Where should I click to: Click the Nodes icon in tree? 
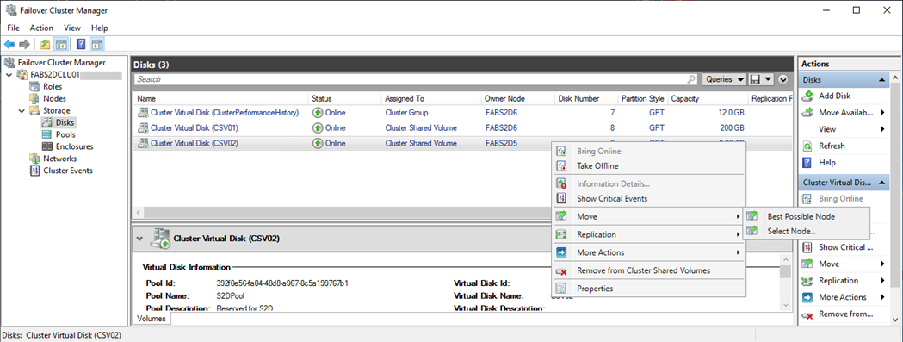point(34,98)
